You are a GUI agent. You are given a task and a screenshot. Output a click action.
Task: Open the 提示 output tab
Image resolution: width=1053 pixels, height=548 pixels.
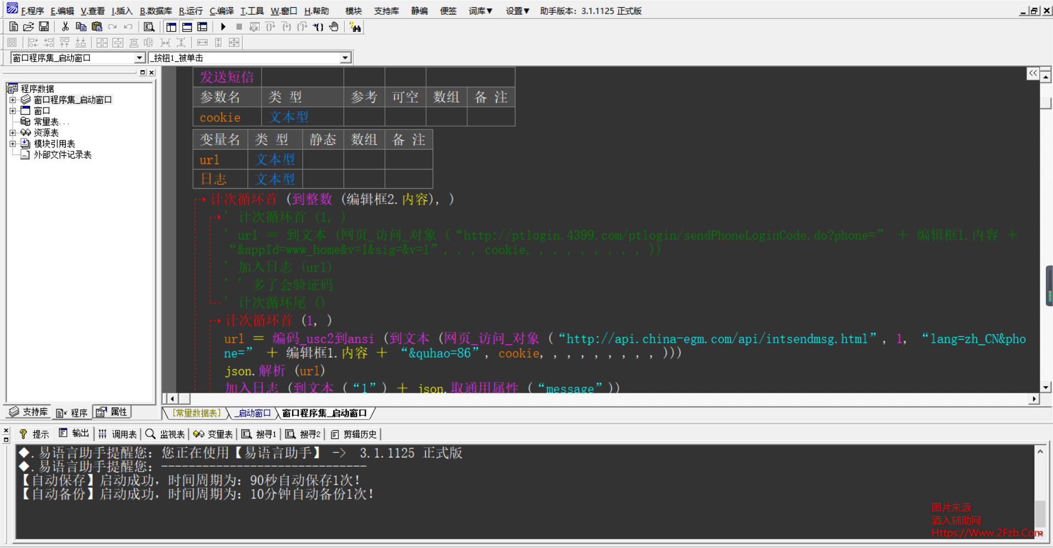click(x=34, y=434)
